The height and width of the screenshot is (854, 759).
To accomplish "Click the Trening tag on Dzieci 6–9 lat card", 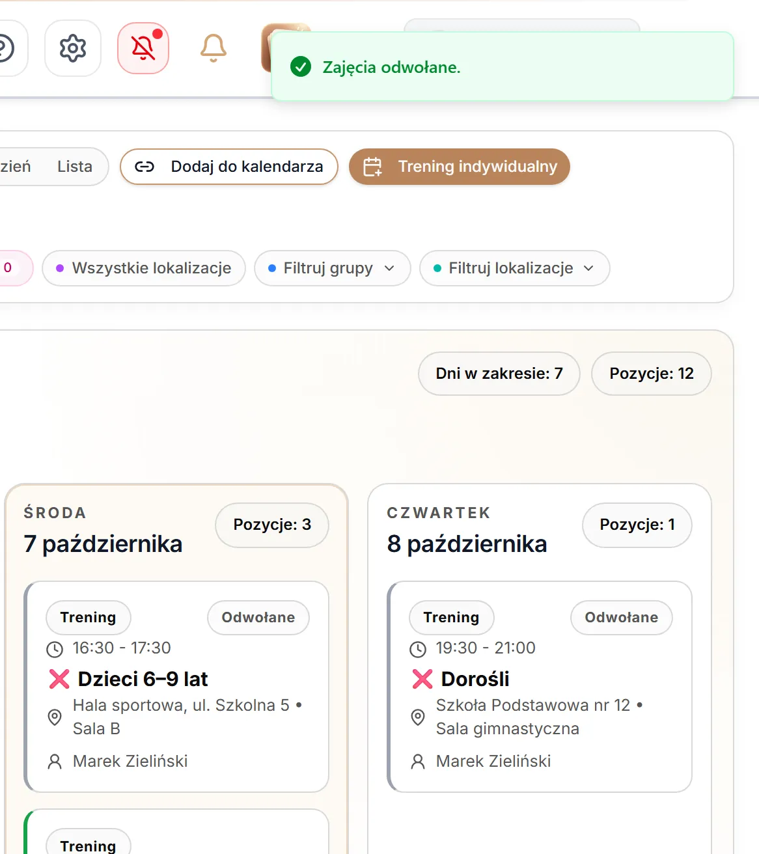I will (89, 618).
